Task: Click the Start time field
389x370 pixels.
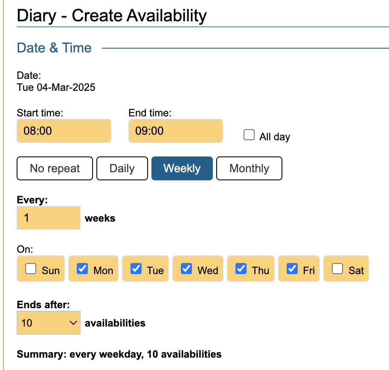Action: pos(64,131)
